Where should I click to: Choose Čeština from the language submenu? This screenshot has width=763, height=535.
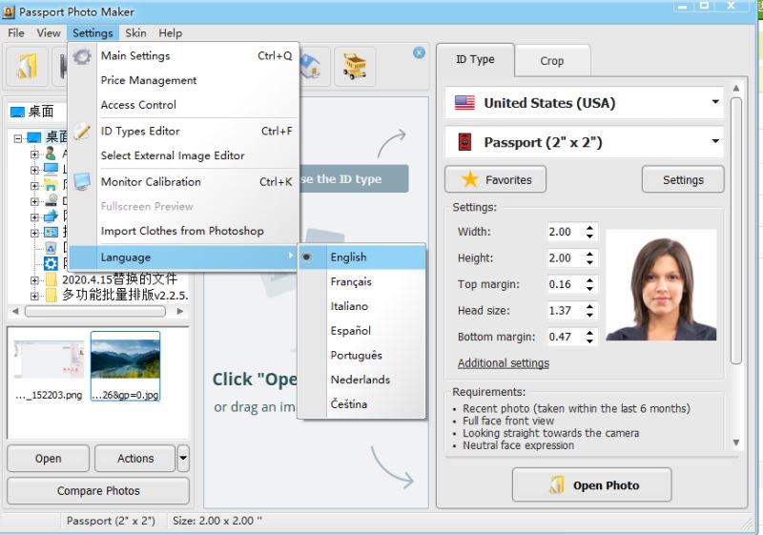tap(361, 403)
